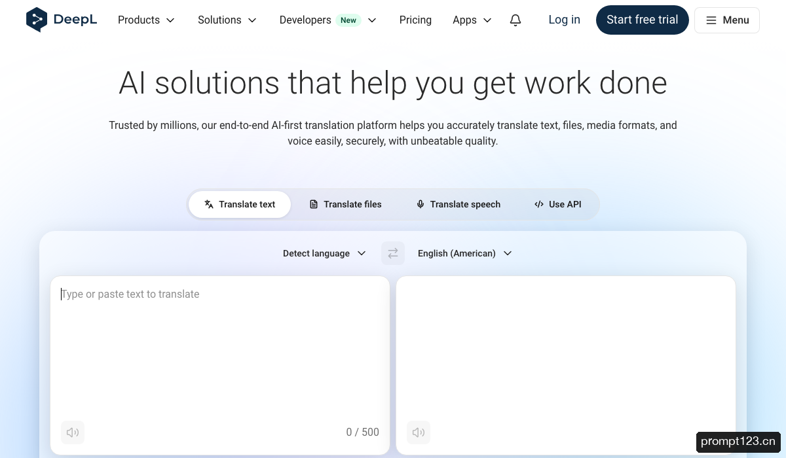Click the "AI solutions that help you get work done" heading

point(393,83)
